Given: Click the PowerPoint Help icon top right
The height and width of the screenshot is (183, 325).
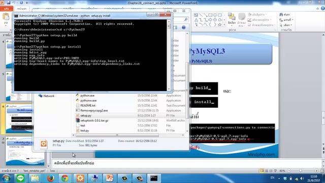Looking at the screenshot, I should click(x=323, y=9).
